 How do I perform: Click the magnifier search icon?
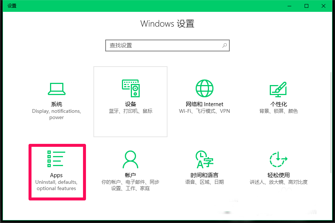[225, 45]
